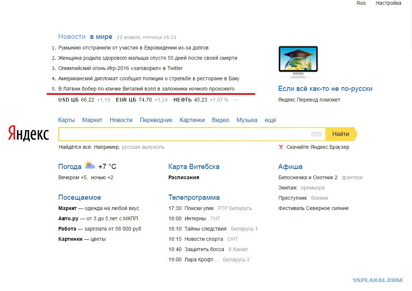Open Фестиваль Северное сияние listing
The image size is (412, 291).
313,208
